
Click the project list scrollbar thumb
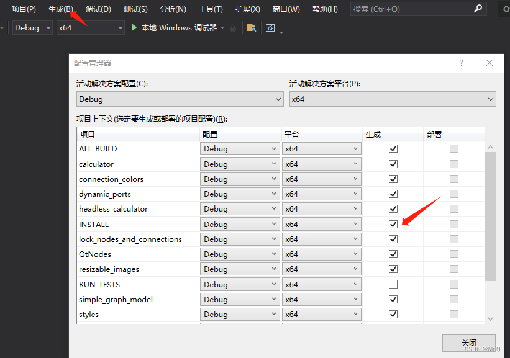tap(490, 217)
